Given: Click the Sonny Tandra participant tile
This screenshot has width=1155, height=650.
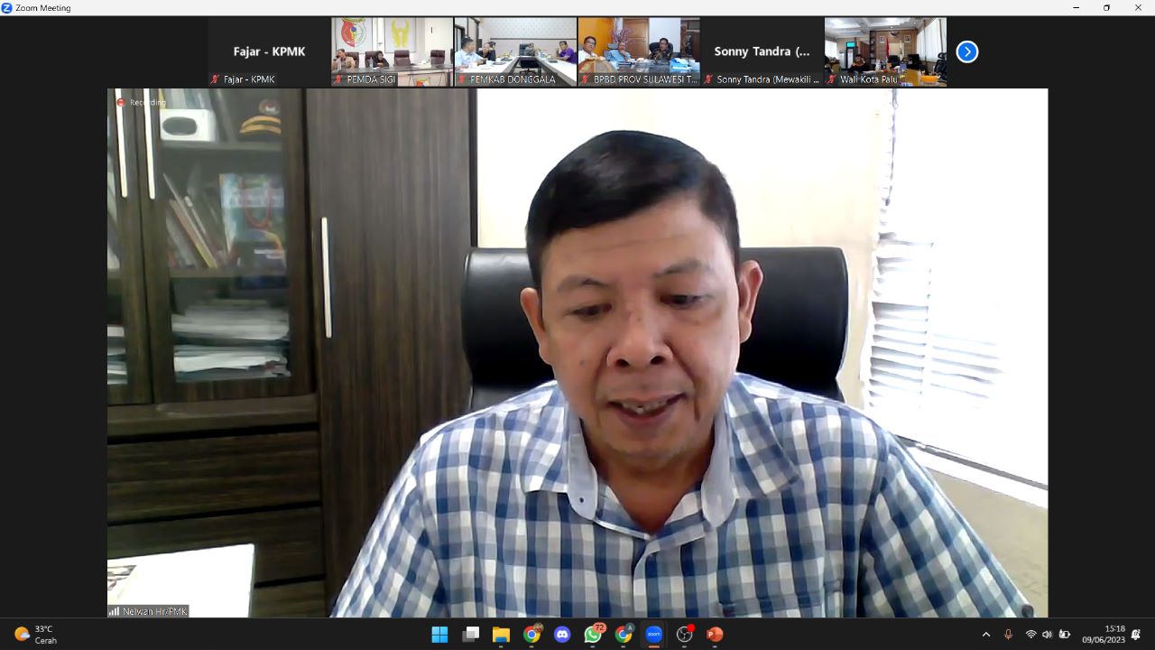Looking at the screenshot, I should pyautogui.click(x=762, y=52).
